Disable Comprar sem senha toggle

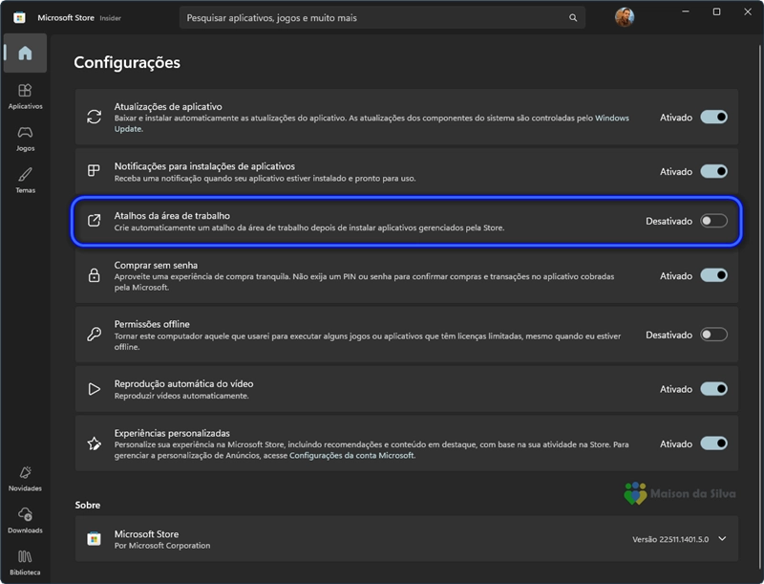(x=713, y=275)
